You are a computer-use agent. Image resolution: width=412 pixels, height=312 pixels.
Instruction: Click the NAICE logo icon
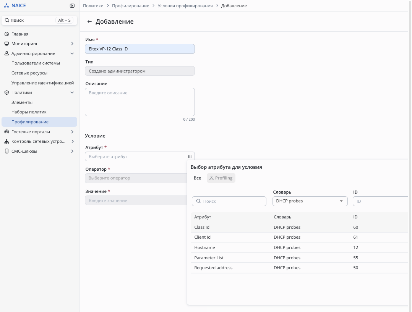pos(6,6)
